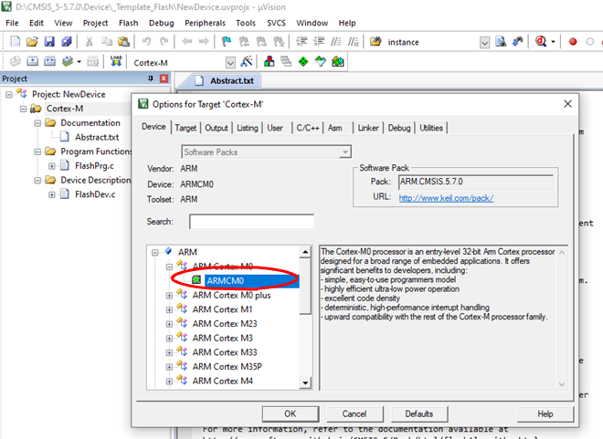Batch build icon
603x439 pixels.
click(68, 61)
